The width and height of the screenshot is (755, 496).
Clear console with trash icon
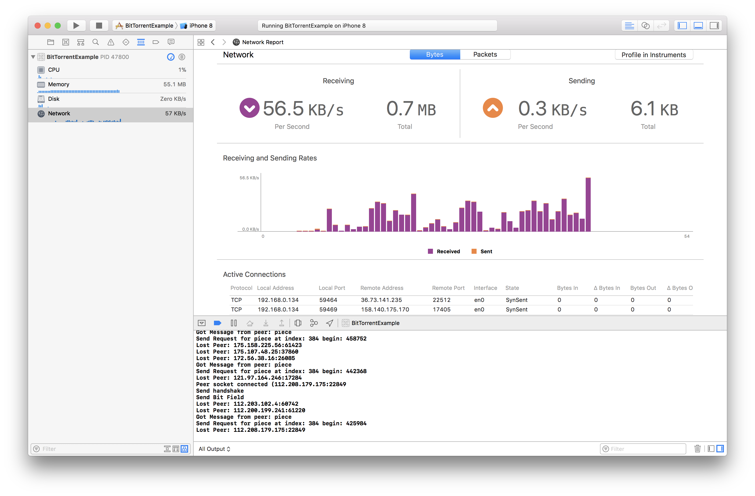[697, 448]
